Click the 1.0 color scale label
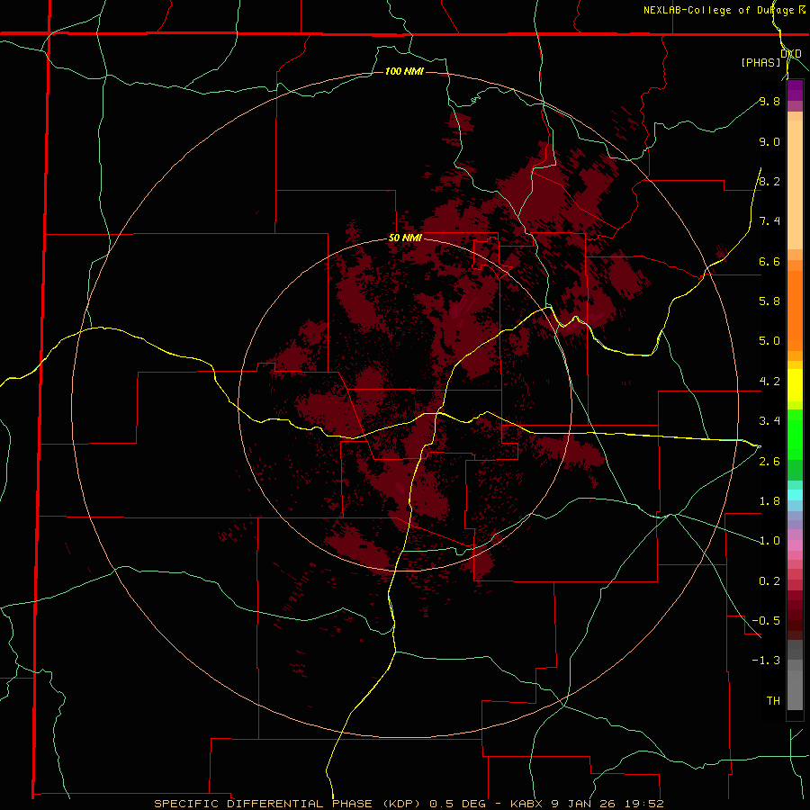 (769, 541)
